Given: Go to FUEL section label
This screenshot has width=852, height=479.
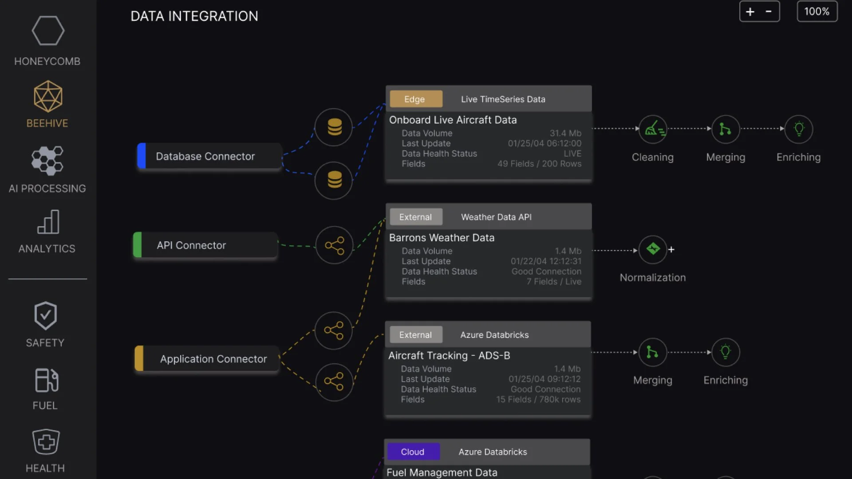Looking at the screenshot, I should [x=45, y=405].
